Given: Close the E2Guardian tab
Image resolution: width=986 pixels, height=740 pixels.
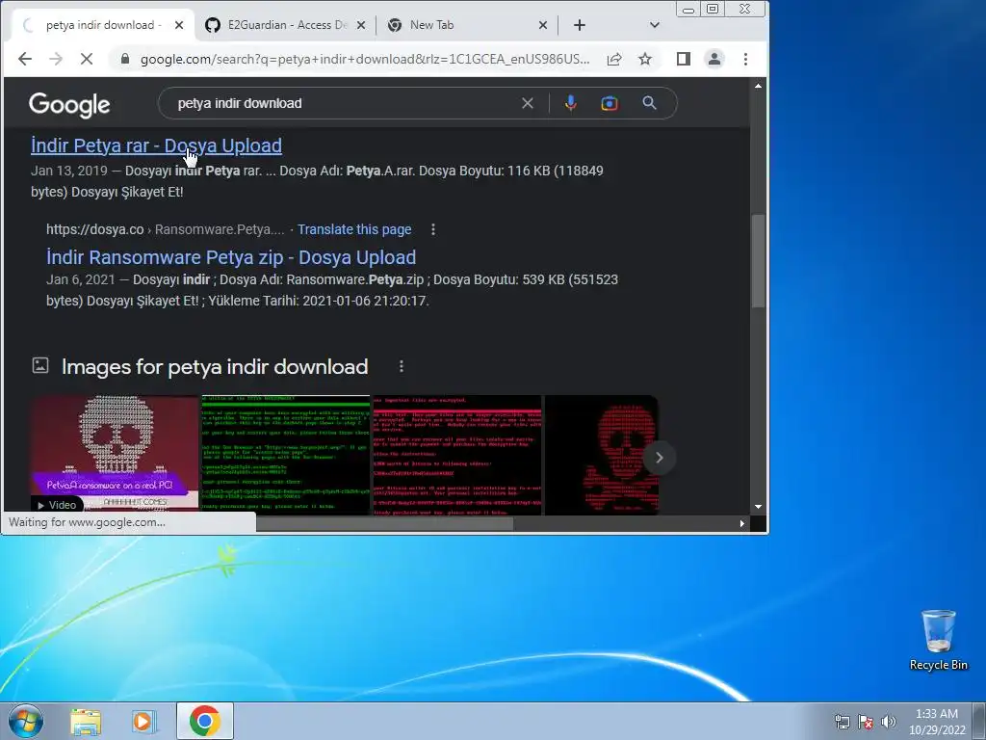Looking at the screenshot, I should 361,25.
